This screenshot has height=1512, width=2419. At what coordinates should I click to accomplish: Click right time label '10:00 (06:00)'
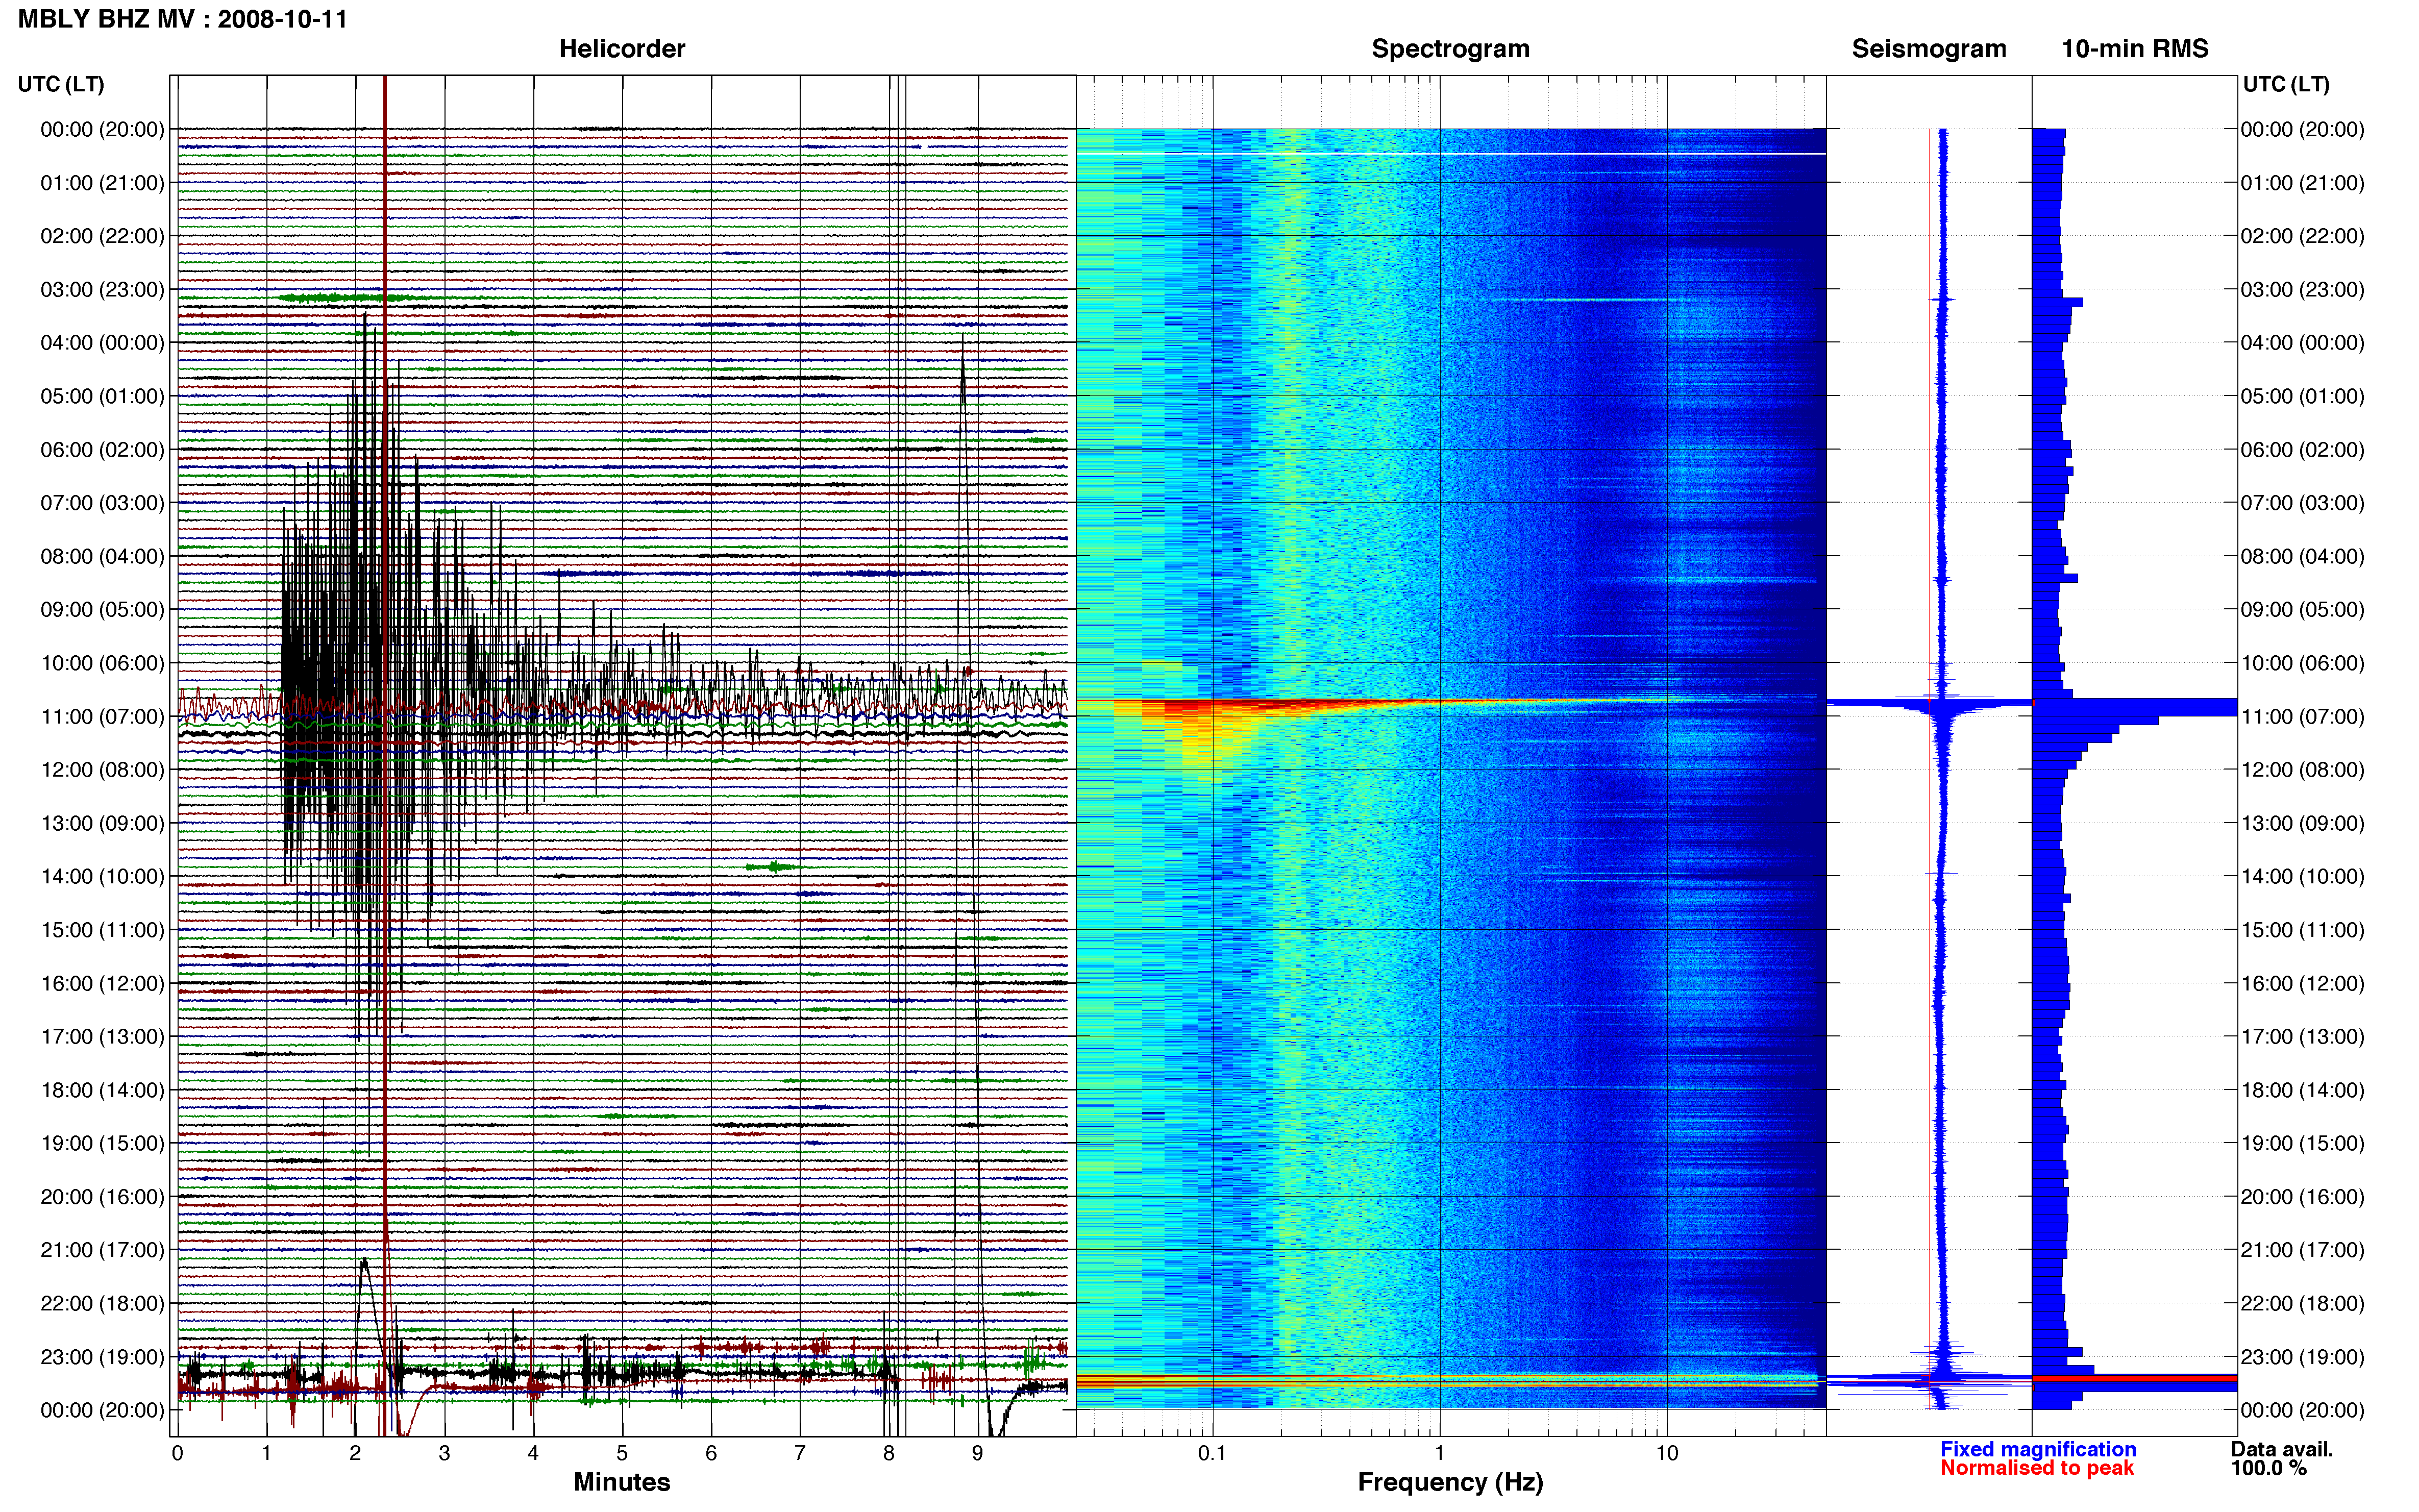pos(2302,663)
